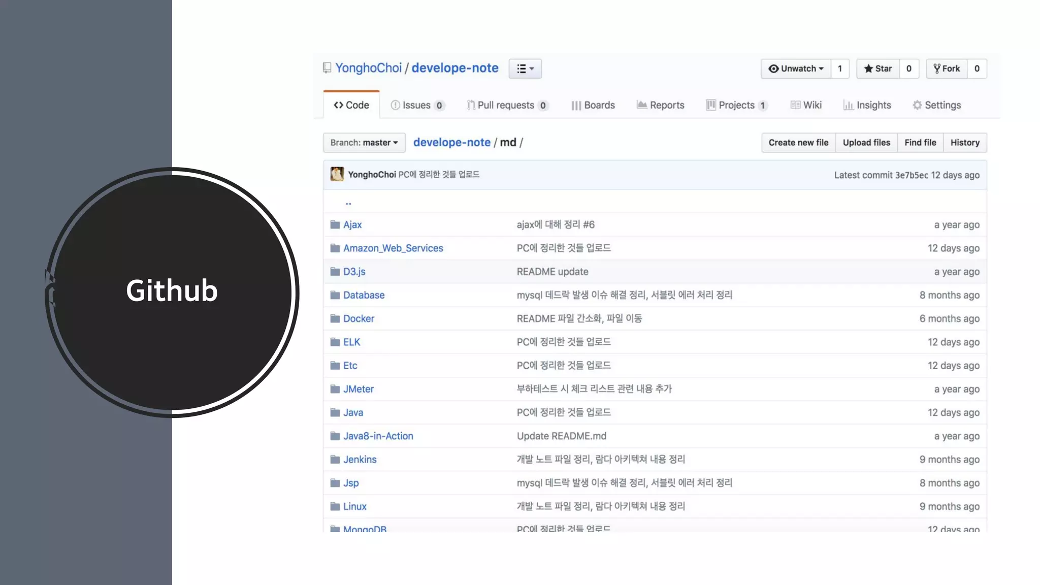Click the Java folder icon
Screen dimensions: 1040x585
click(335, 412)
